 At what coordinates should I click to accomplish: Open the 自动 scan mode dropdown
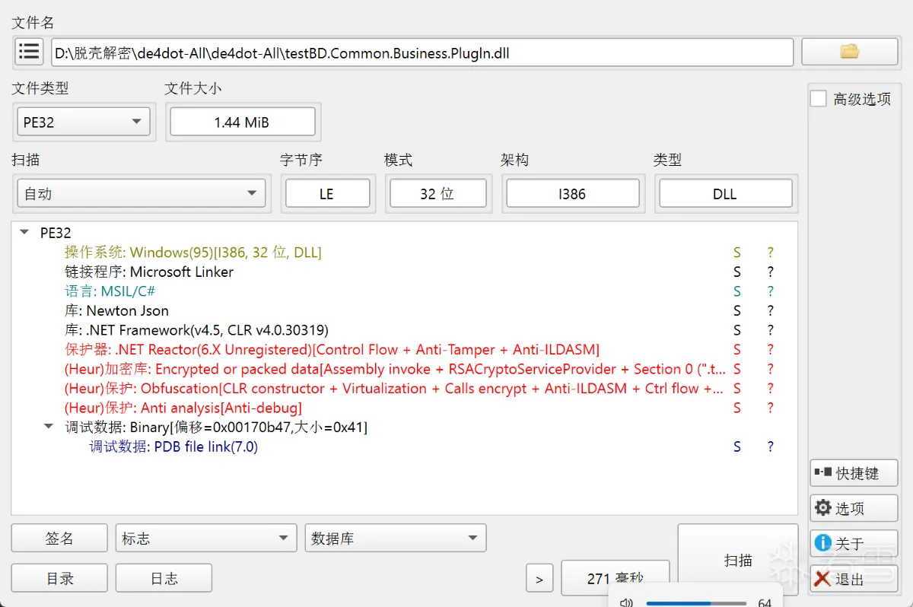pyautogui.click(x=142, y=193)
